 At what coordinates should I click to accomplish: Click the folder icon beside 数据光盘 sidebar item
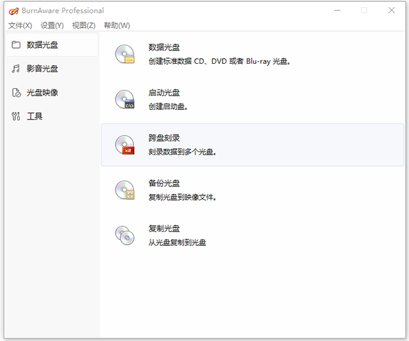(16, 45)
